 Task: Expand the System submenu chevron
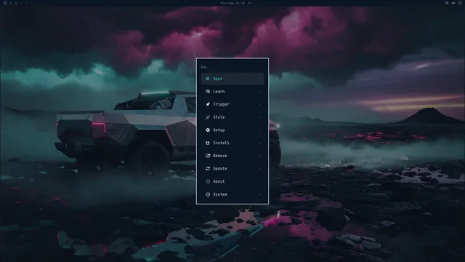click(260, 194)
